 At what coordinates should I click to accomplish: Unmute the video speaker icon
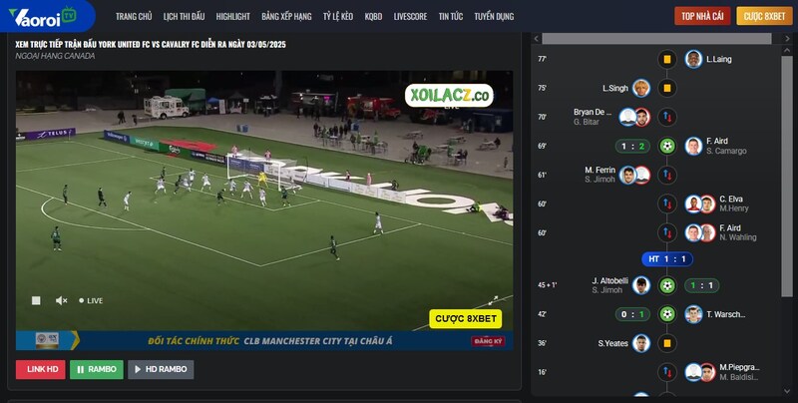pyautogui.click(x=62, y=300)
